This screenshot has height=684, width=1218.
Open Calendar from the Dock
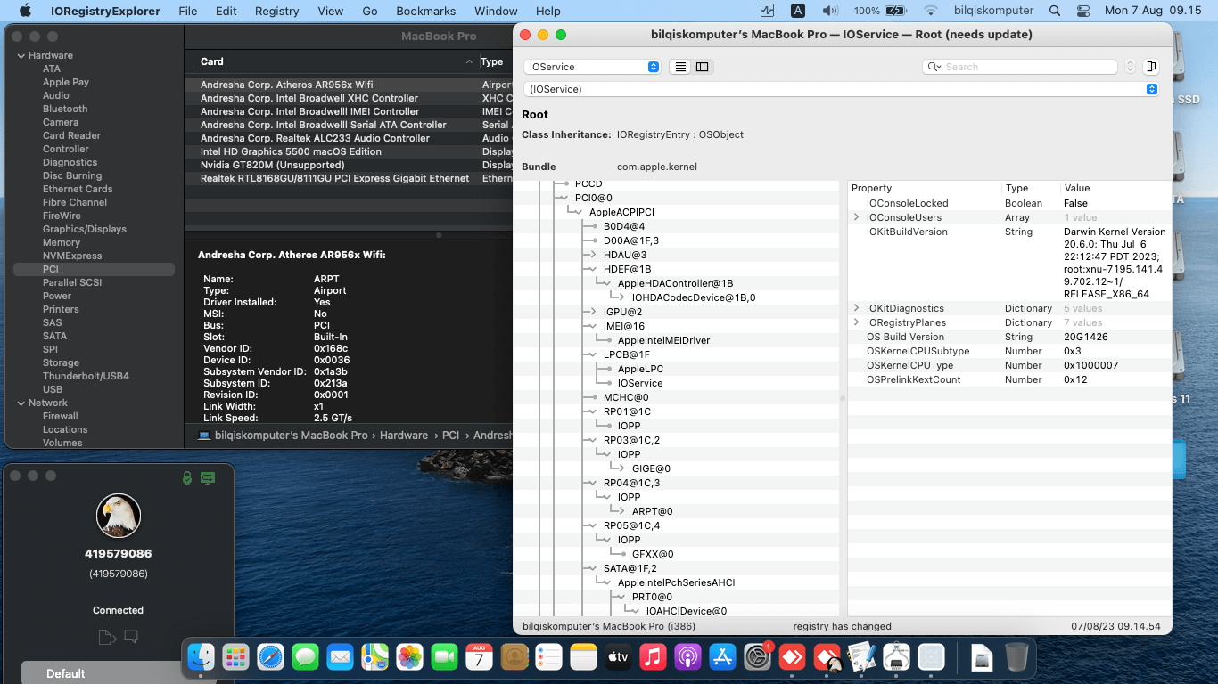[479, 658]
